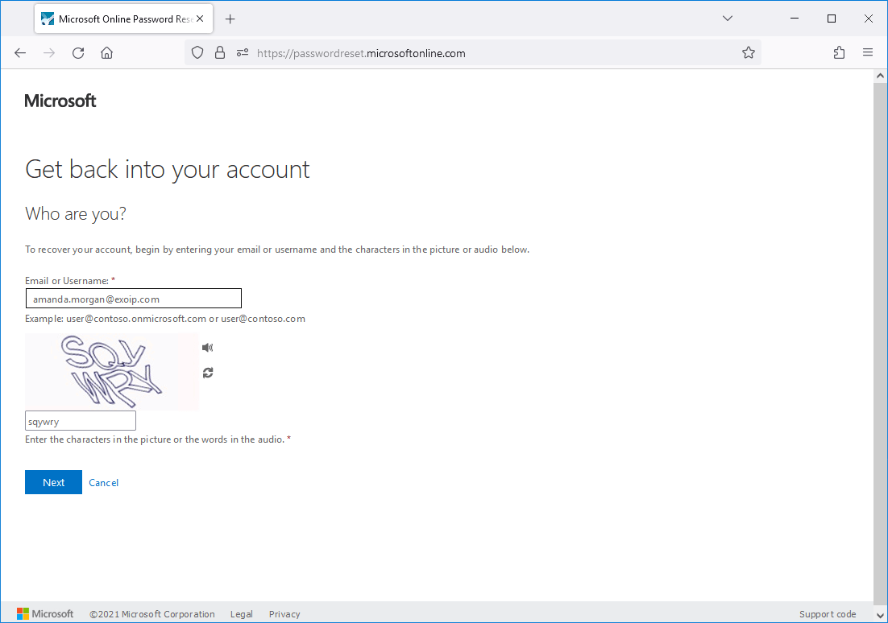888x623 pixels.
Task: Click the tracking protection shield icon
Action: (197, 52)
